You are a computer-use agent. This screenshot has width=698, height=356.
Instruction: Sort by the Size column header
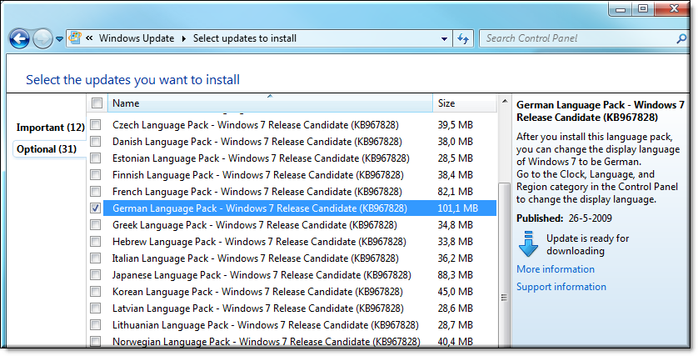pyautogui.click(x=464, y=103)
